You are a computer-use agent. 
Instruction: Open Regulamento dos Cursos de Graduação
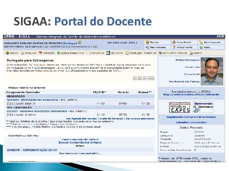[191, 117]
